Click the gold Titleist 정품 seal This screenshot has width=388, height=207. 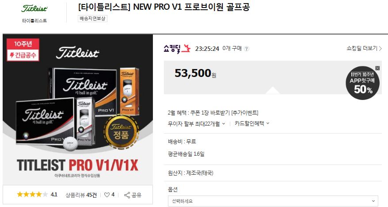tap(121, 132)
